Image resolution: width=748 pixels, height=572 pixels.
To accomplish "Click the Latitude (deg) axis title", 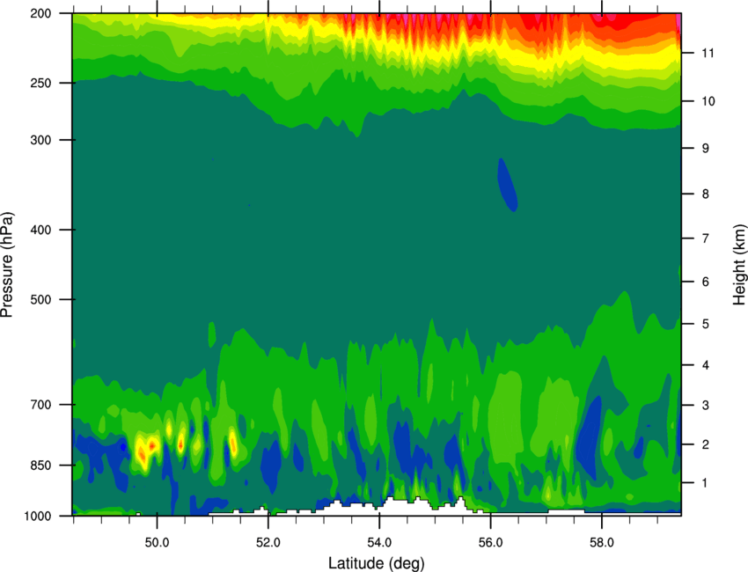I will [377, 563].
